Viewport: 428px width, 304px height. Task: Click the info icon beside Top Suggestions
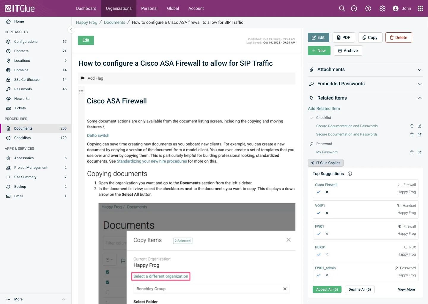[350, 174]
